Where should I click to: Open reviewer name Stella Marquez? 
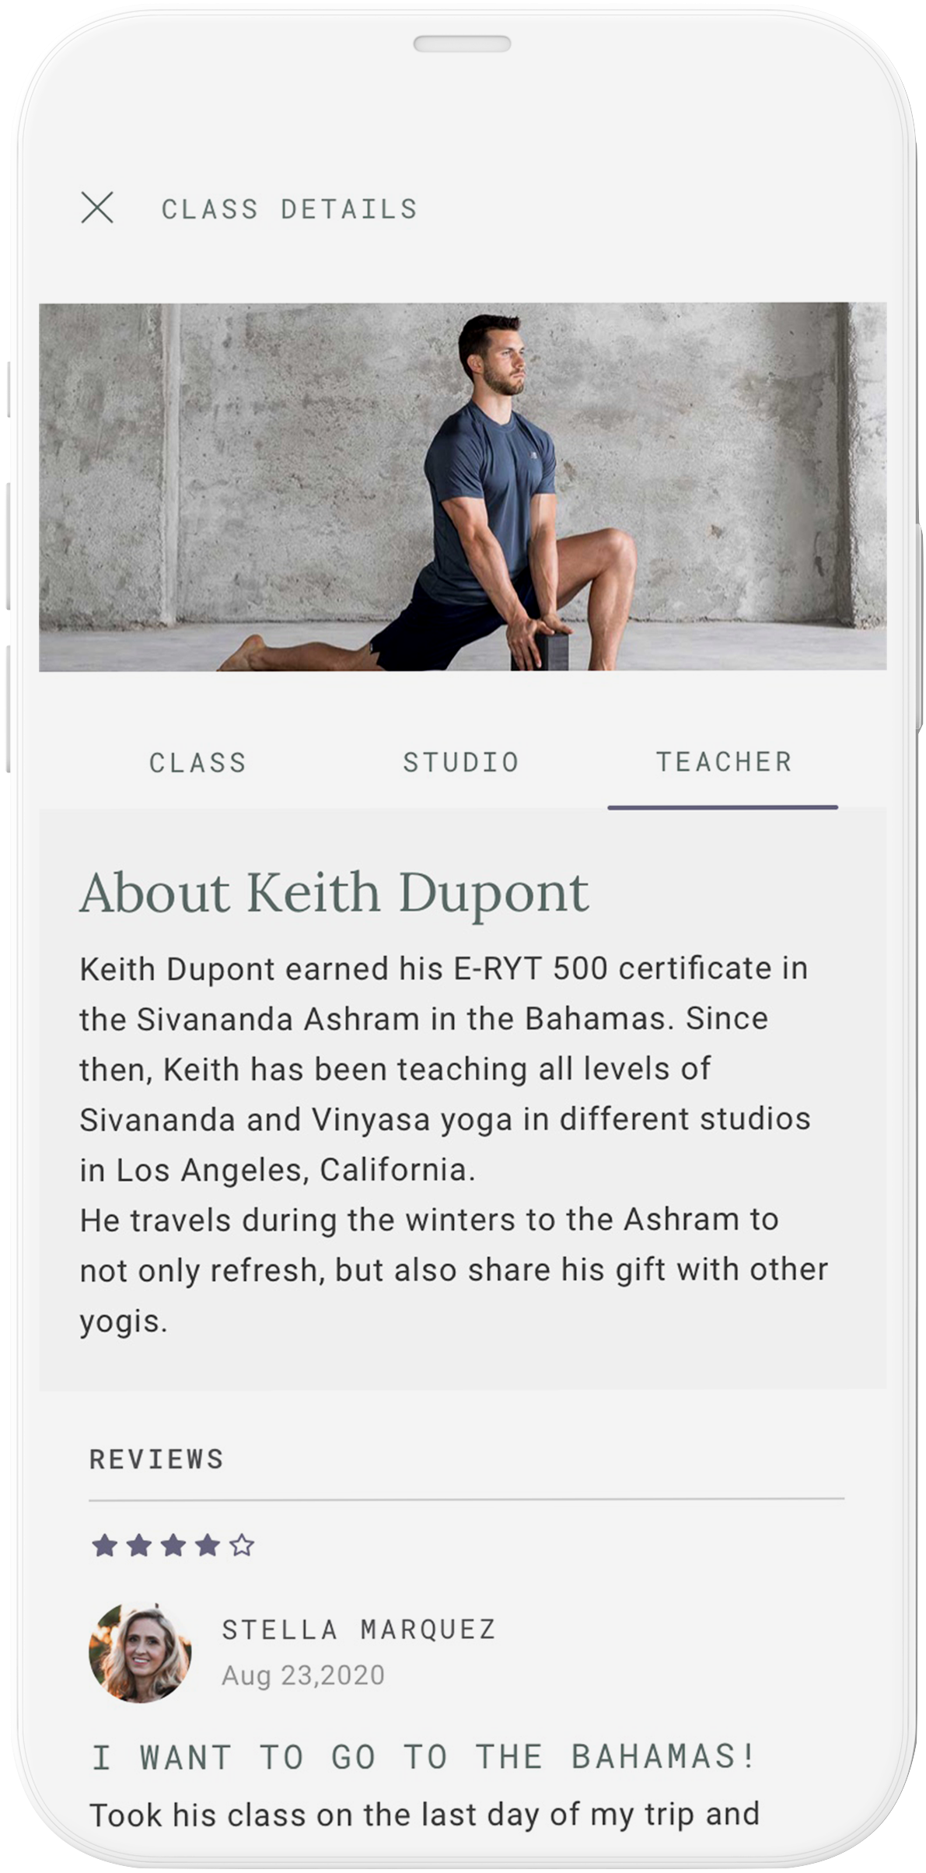[358, 1630]
